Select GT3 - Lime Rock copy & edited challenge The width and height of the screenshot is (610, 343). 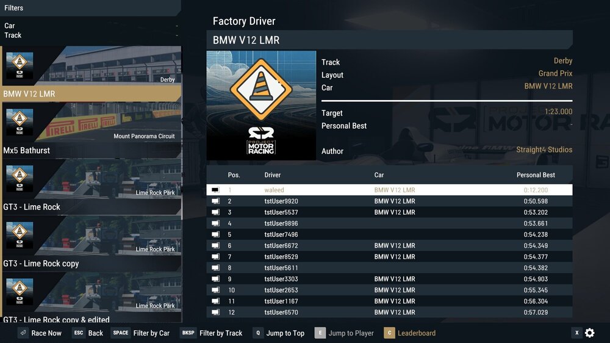click(x=91, y=297)
